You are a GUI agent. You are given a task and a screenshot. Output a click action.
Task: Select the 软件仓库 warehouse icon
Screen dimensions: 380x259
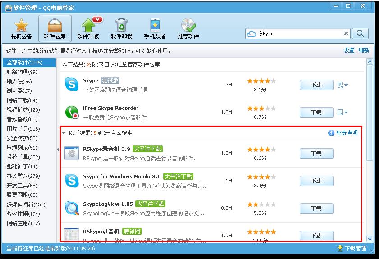click(55, 28)
